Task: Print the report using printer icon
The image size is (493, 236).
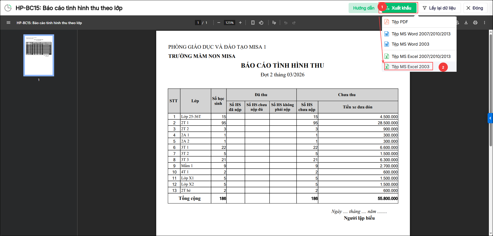Action: coord(475,23)
